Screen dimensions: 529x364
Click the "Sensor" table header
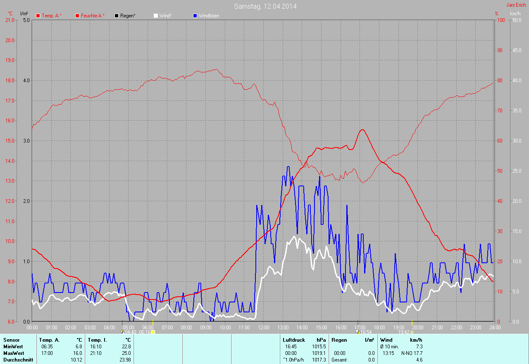11,340
